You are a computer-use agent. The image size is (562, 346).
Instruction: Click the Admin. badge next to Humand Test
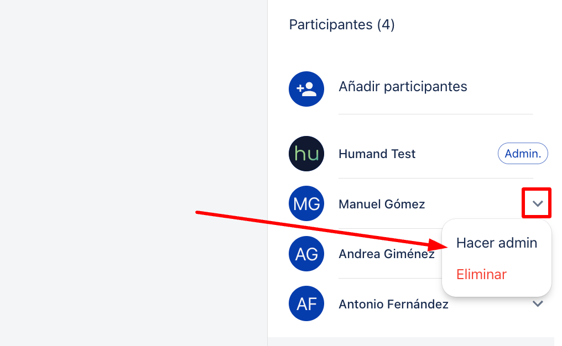tap(523, 153)
